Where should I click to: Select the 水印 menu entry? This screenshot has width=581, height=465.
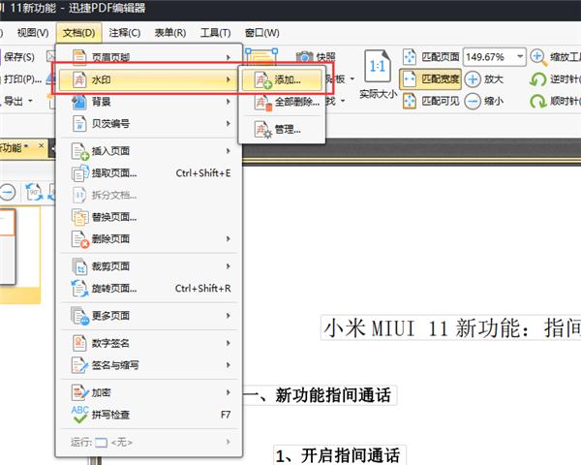(x=148, y=79)
